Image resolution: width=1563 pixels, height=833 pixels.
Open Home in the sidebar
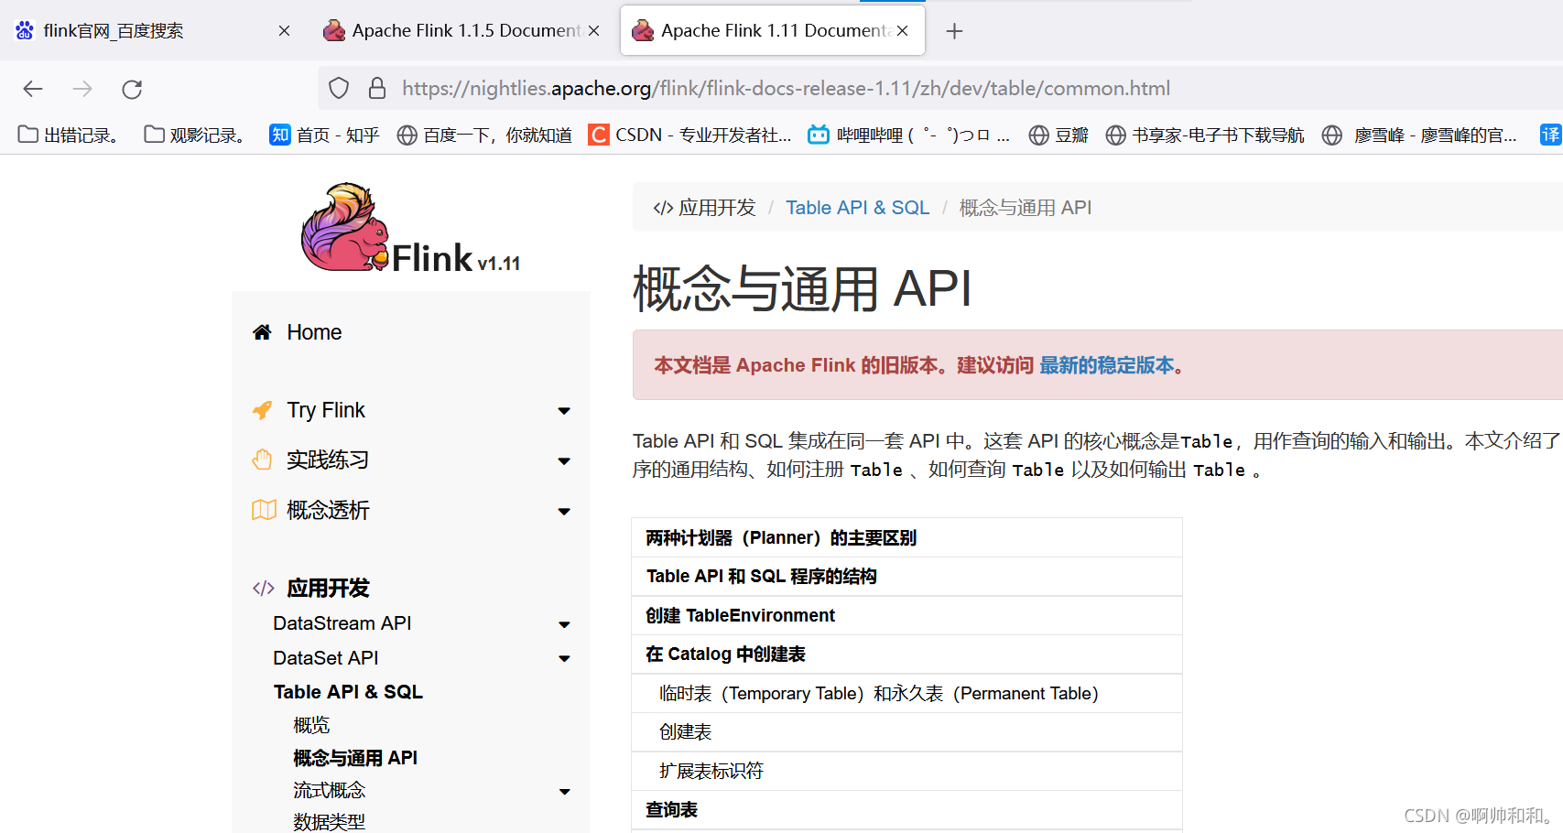pyautogui.click(x=314, y=332)
